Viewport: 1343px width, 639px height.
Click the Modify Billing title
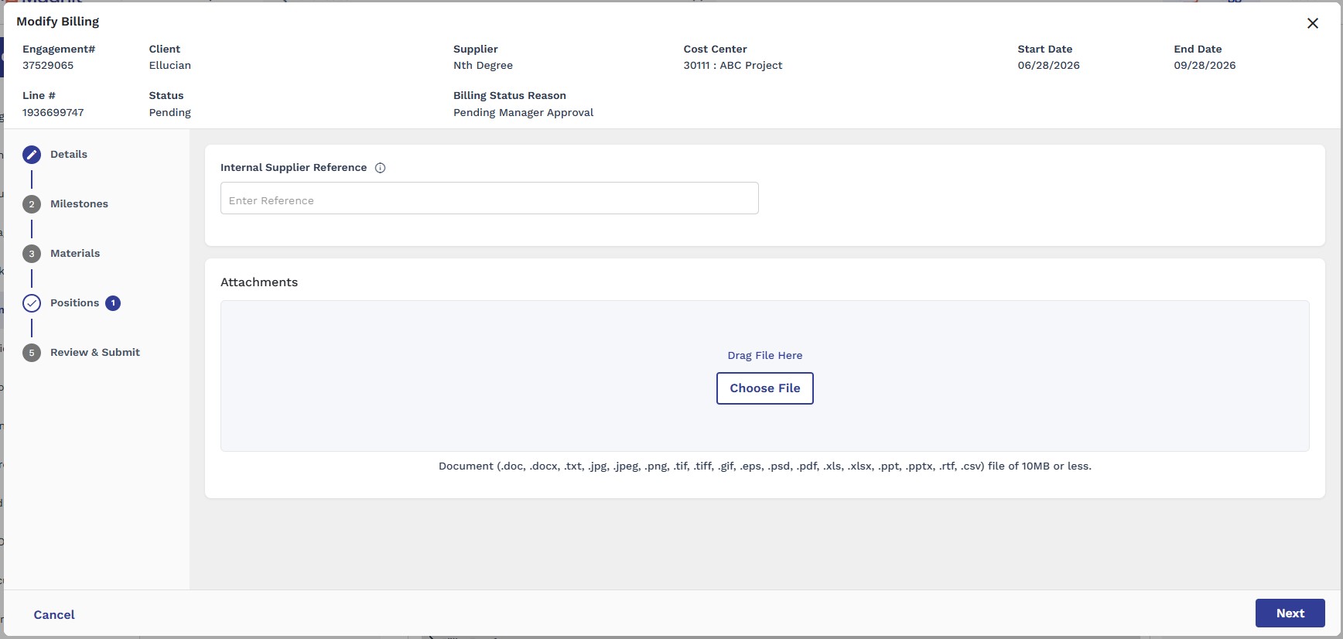(58, 22)
